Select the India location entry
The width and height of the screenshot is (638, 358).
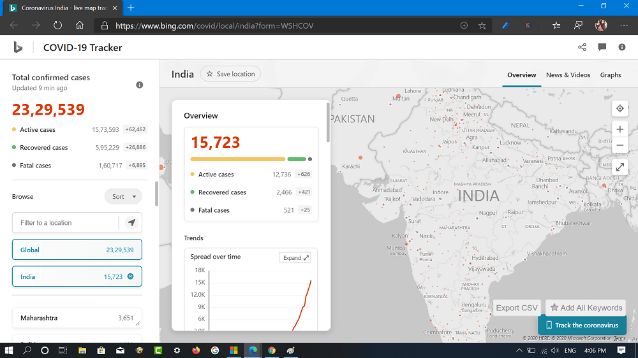(x=77, y=276)
